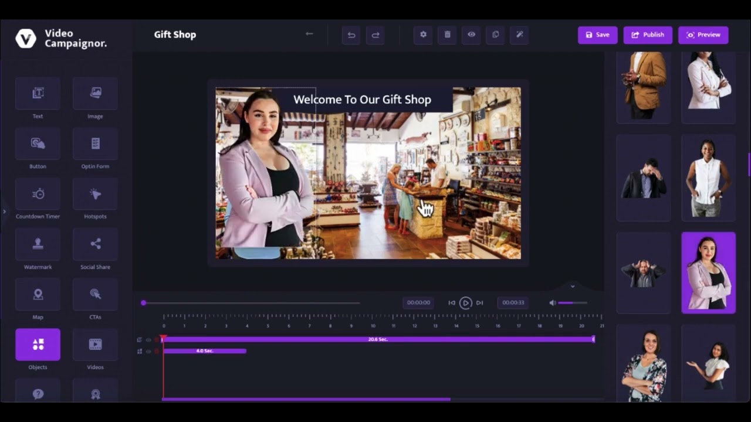Click the 'Gift Shop' project title

coord(175,35)
